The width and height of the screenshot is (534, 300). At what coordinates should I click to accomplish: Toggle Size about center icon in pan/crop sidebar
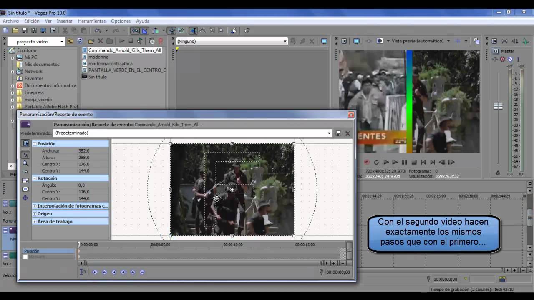(25, 189)
